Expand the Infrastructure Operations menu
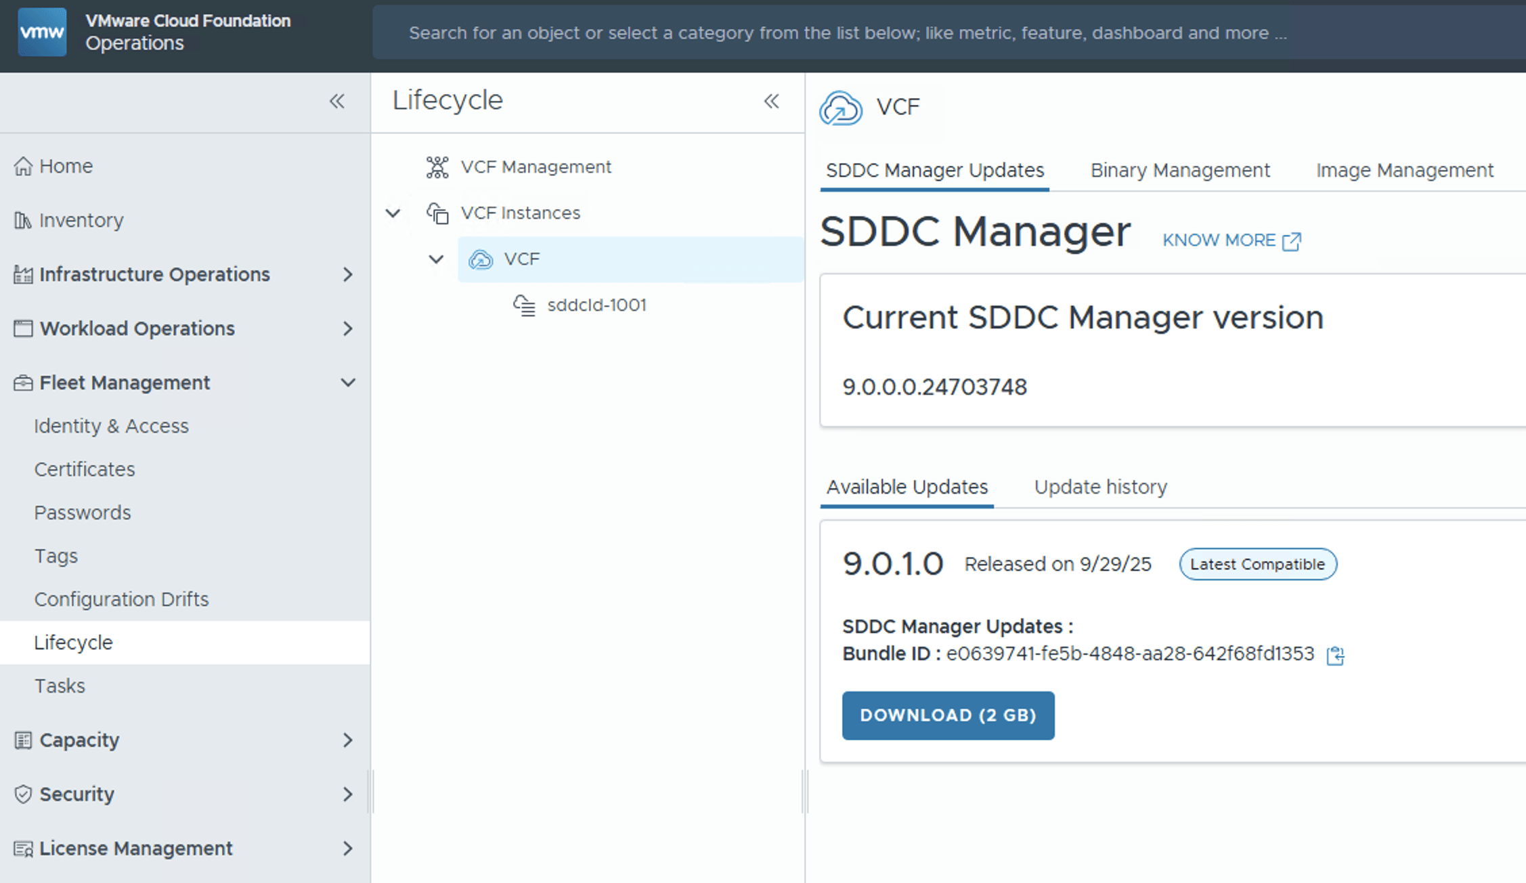This screenshot has width=1526, height=883. (x=348, y=274)
